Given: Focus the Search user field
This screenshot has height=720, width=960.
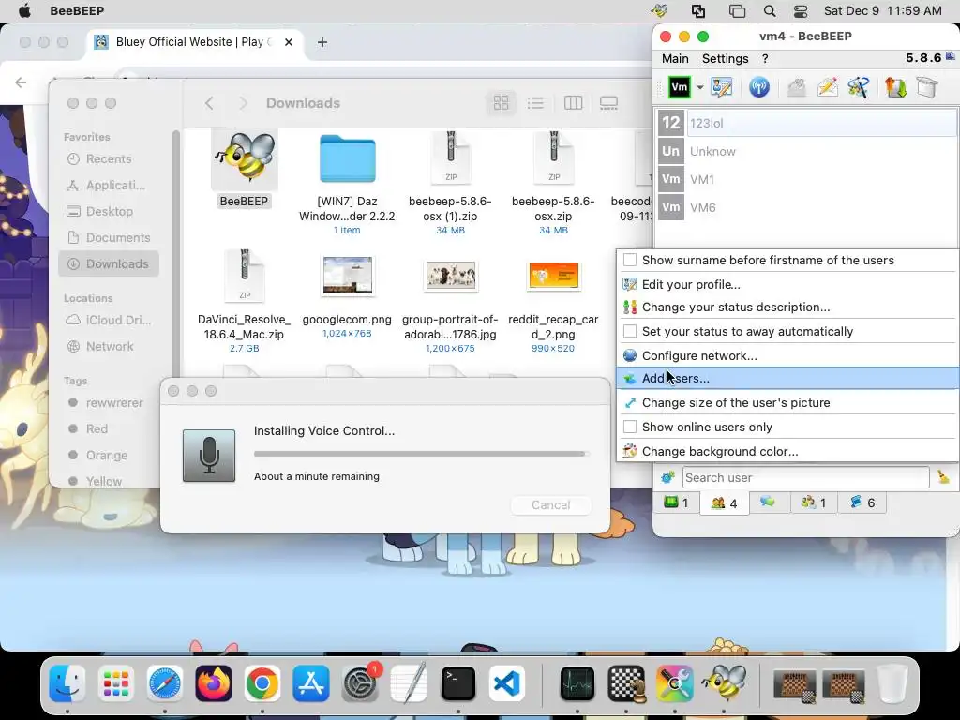Looking at the screenshot, I should [805, 477].
